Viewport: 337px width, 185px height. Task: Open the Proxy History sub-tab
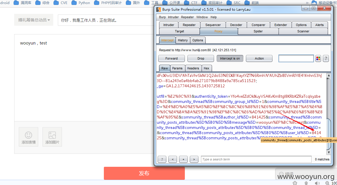[x=183, y=40]
